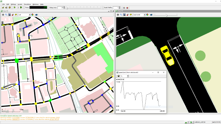This screenshot has width=221, height=124.
Task: Click locate-object icon in left view
Action: (9, 14)
